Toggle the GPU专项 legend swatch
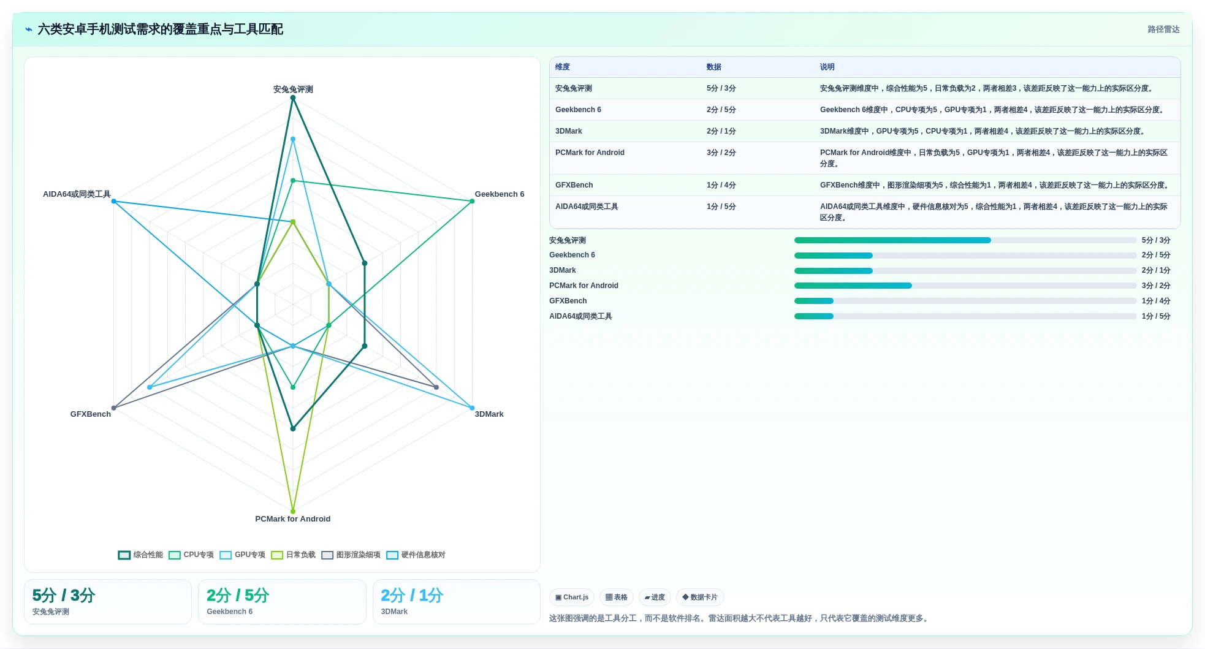 [x=226, y=555]
